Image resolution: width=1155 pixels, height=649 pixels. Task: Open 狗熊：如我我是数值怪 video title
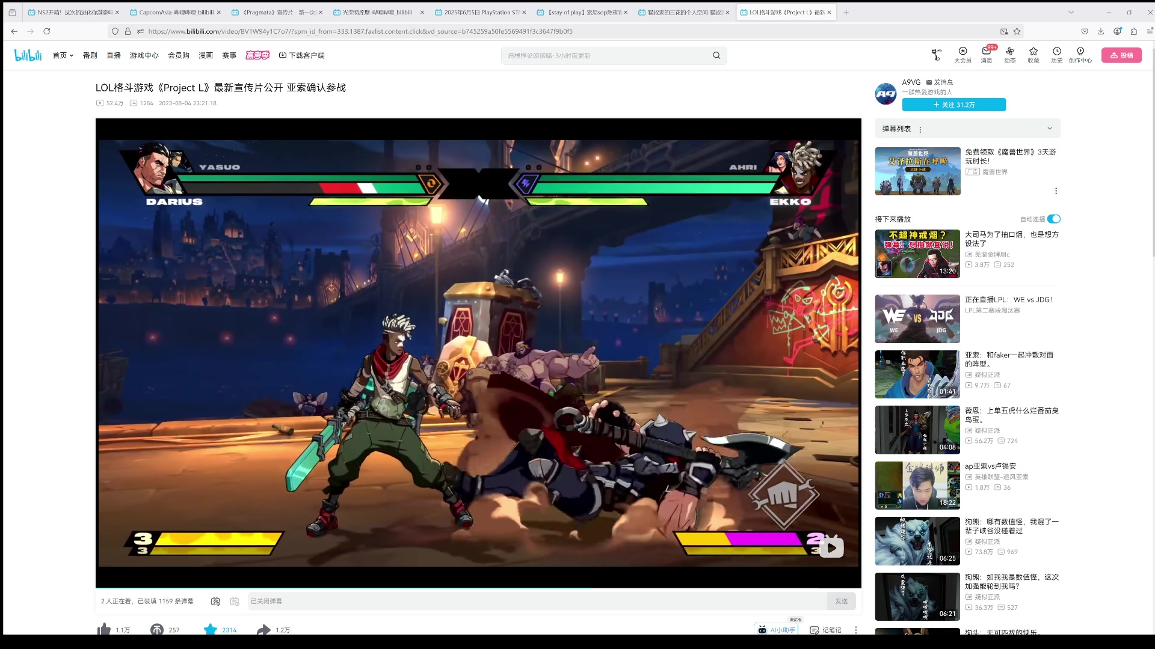pyautogui.click(x=1012, y=582)
